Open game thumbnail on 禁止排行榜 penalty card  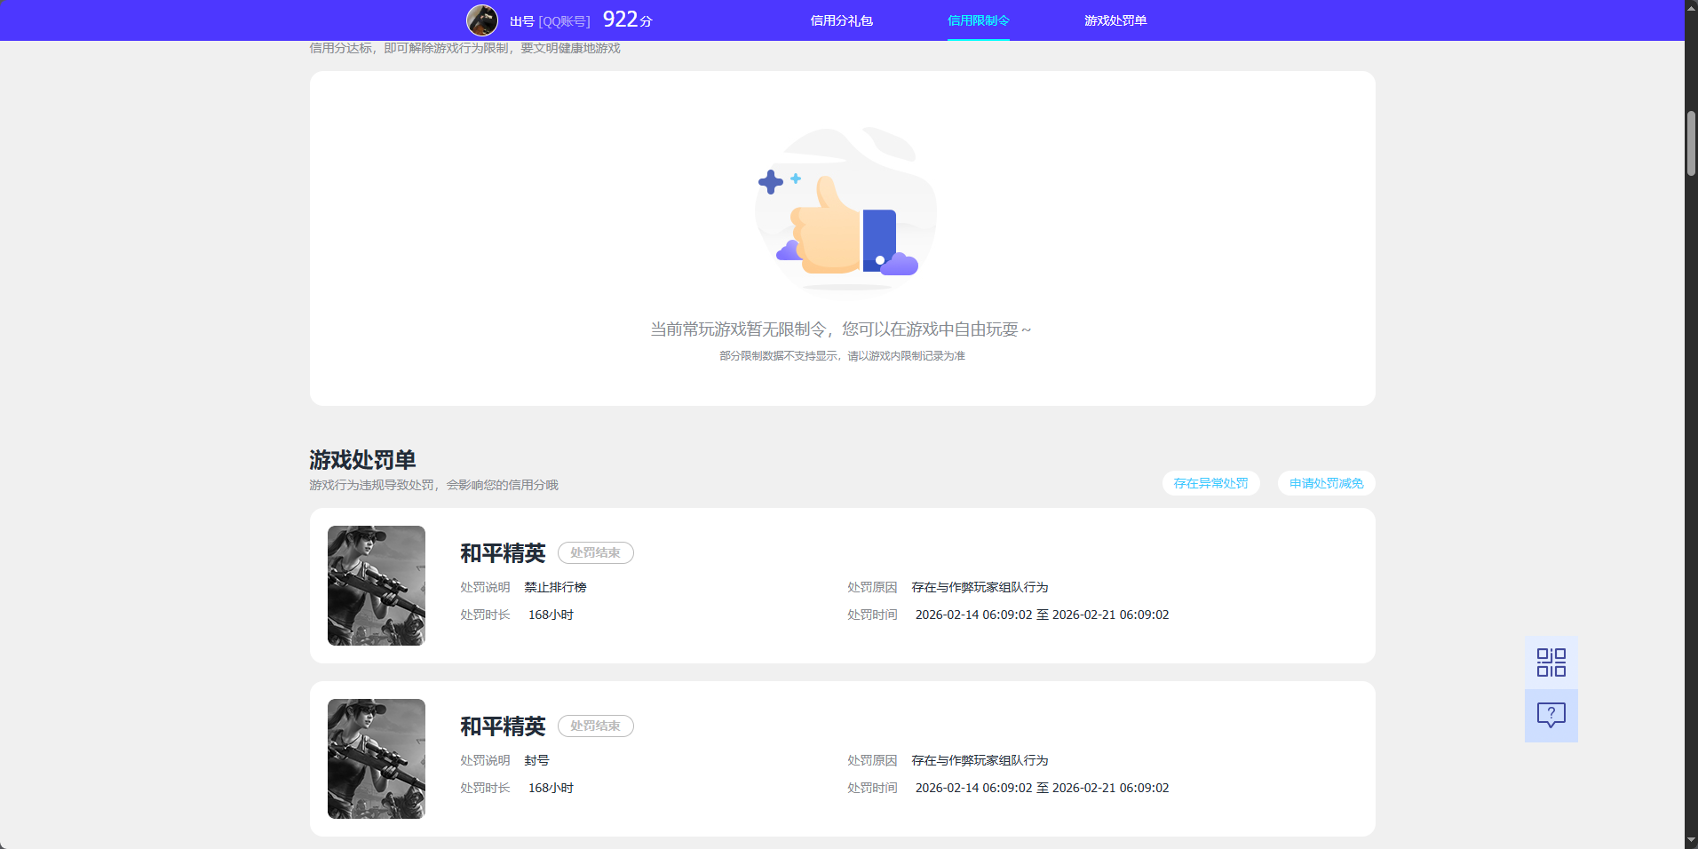(377, 585)
